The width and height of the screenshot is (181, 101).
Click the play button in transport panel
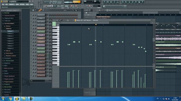(x=49, y=6)
